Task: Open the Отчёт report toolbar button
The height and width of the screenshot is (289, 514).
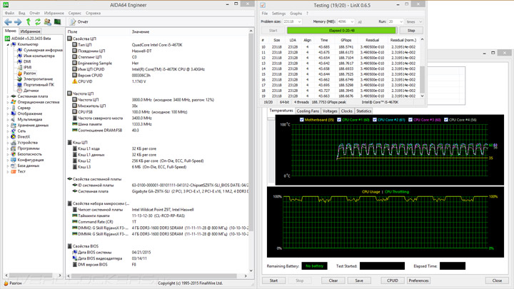Action: 79,22
